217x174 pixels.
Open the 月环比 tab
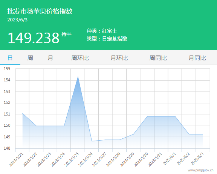point(119,58)
